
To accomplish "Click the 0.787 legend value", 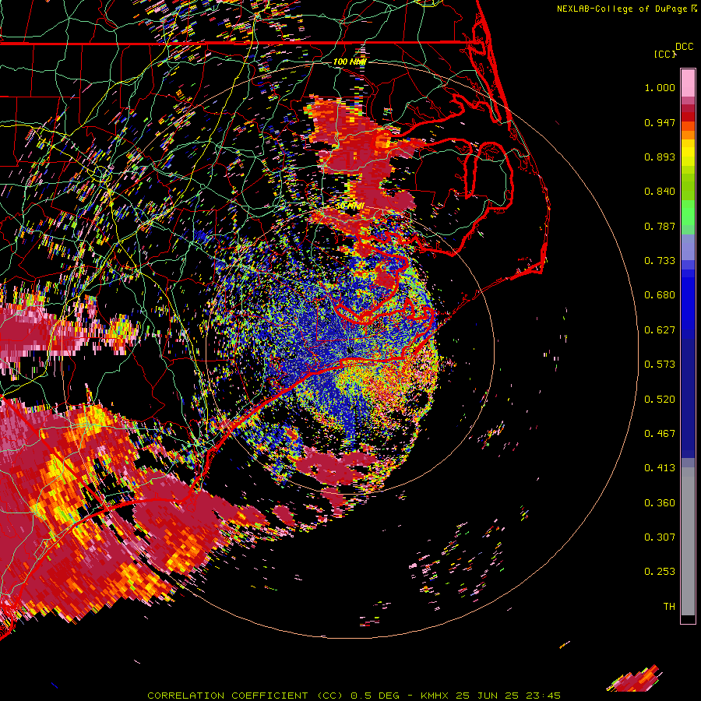I will pos(660,226).
